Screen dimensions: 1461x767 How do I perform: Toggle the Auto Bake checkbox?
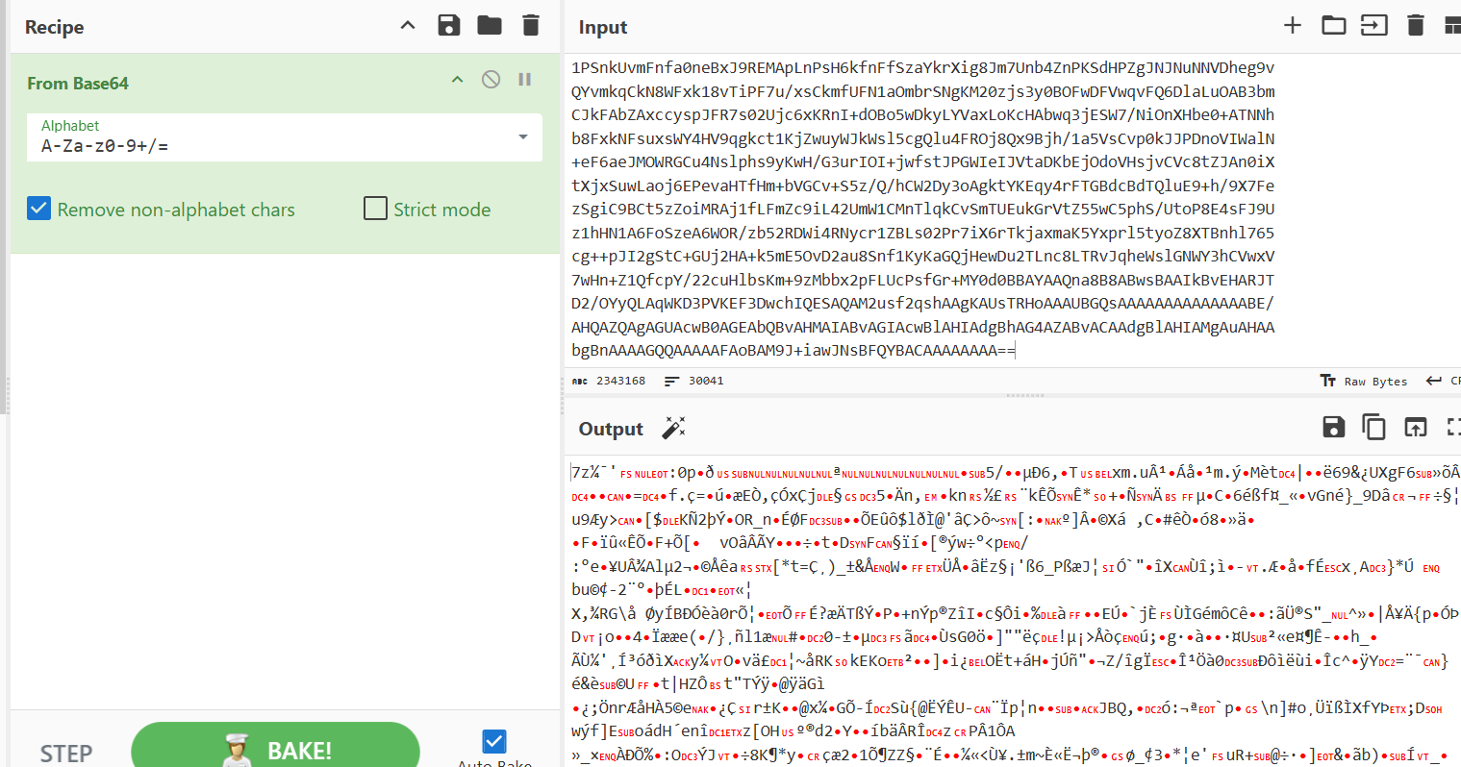point(494,741)
